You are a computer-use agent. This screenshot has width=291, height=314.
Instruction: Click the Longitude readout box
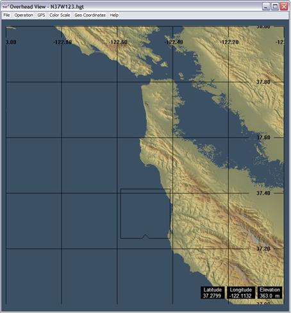click(240, 293)
